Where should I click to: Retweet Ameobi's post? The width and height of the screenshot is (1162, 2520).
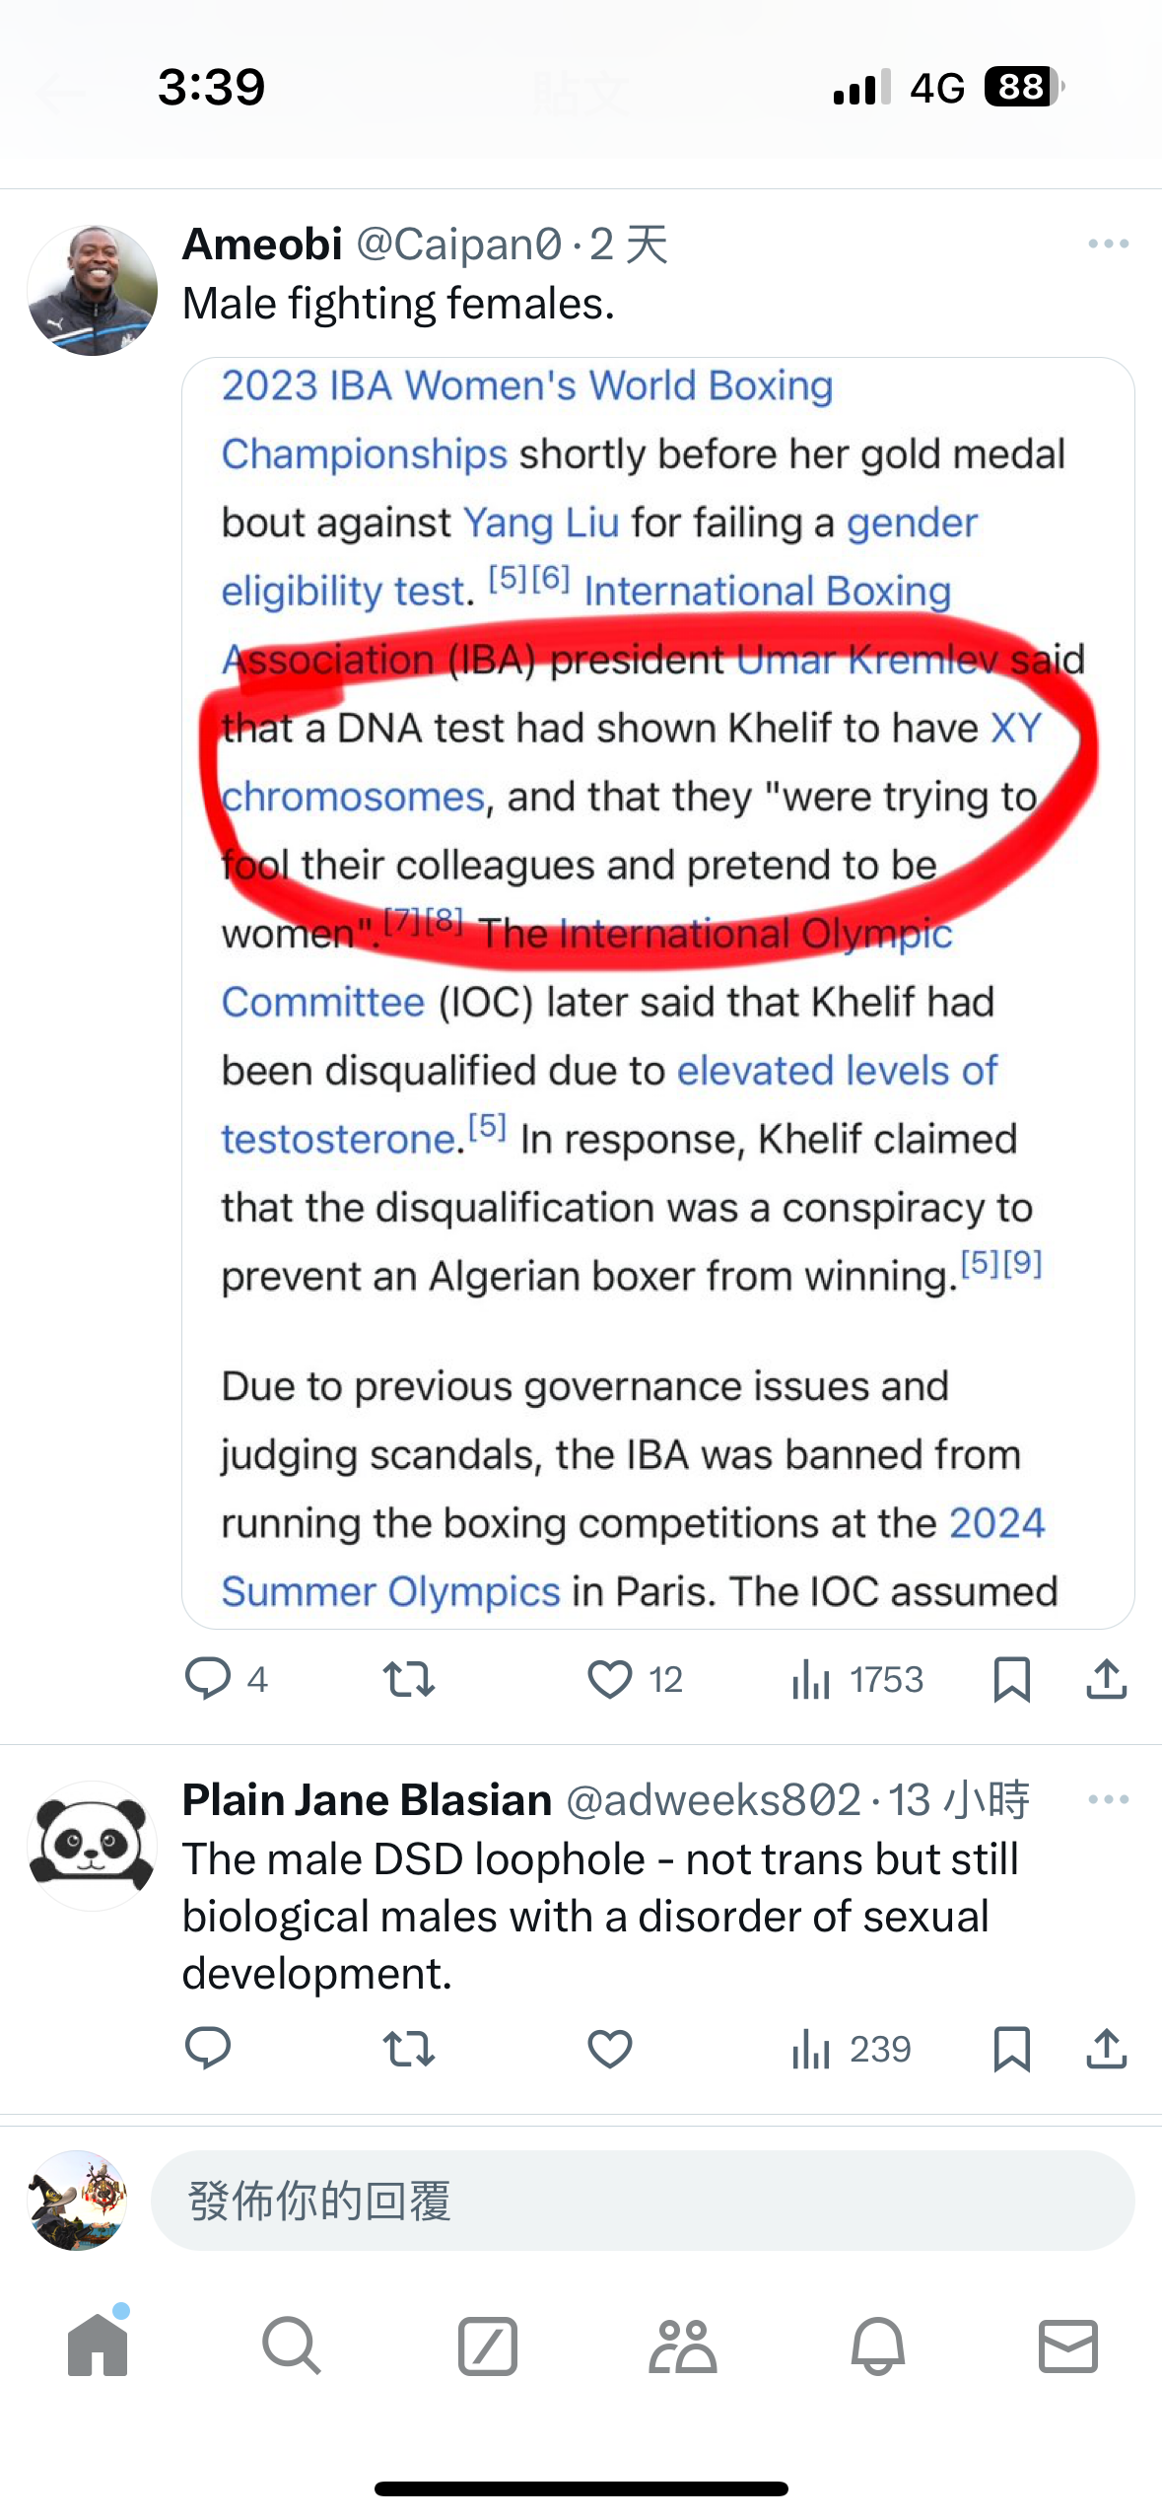(408, 1678)
